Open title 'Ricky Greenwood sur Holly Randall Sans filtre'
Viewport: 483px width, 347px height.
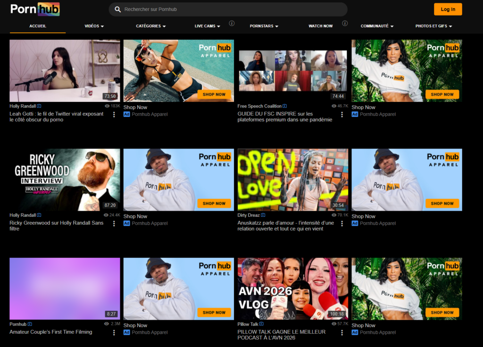click(x=57, y=226)
